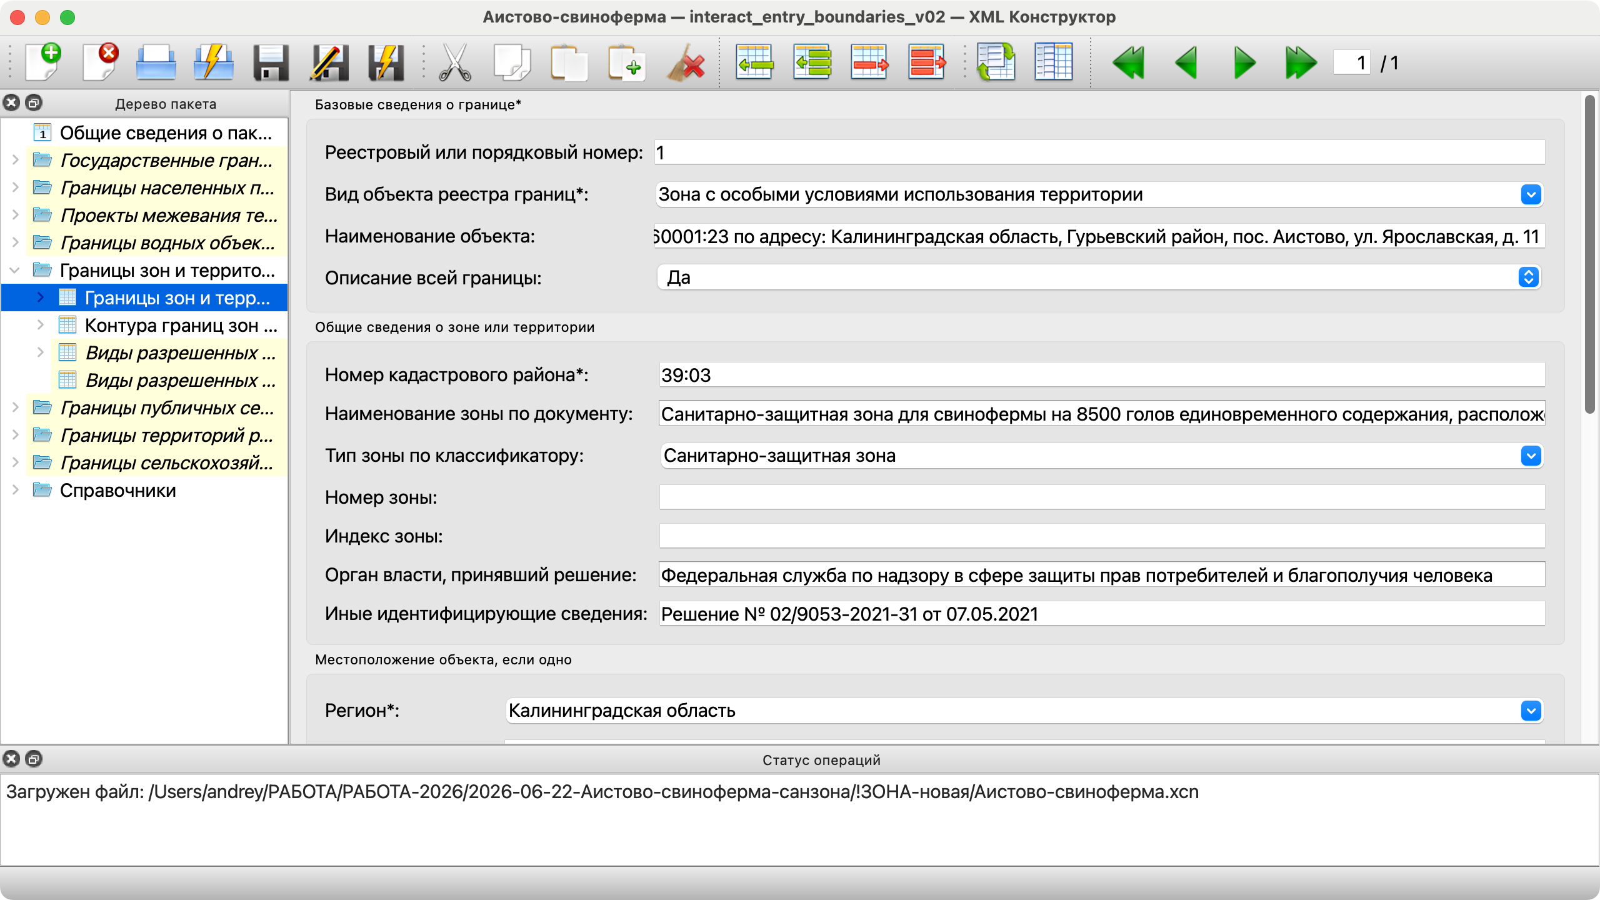Click the clipboard with green plus icon
This screenshot has height=900, width=1600.
627,62
